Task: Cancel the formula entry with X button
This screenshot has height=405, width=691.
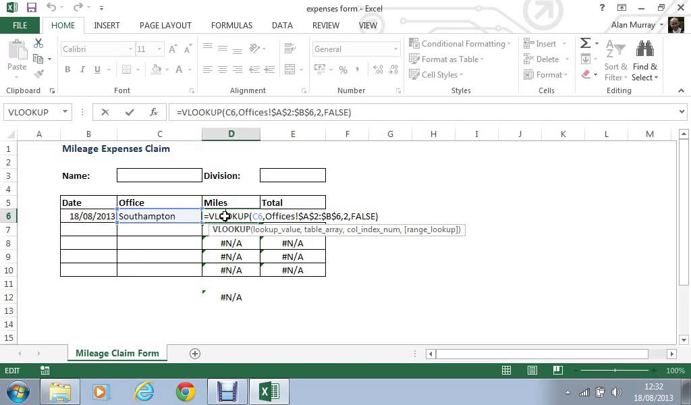Action: (x=105, y=113)
